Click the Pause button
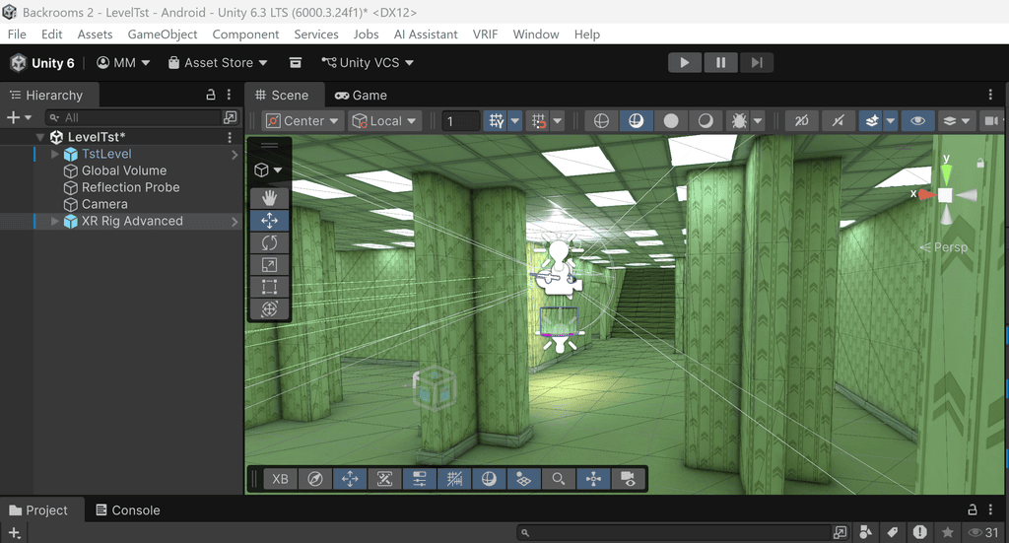 tap(720, 62)
